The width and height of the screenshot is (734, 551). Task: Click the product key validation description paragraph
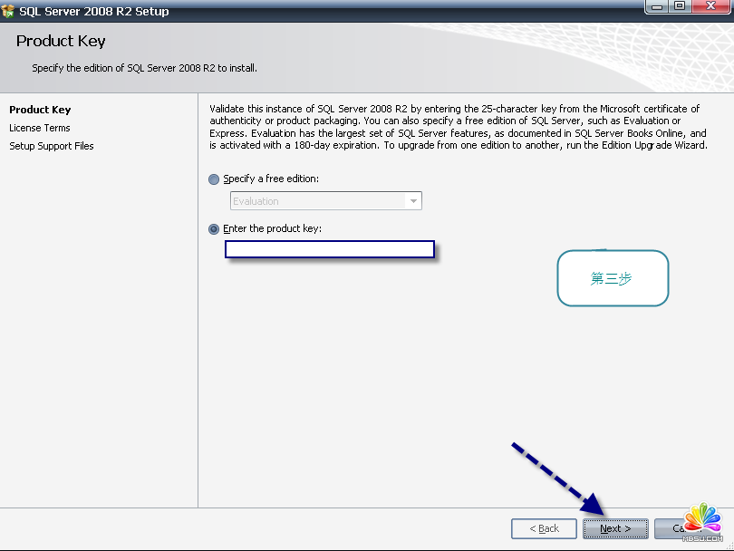458,126
